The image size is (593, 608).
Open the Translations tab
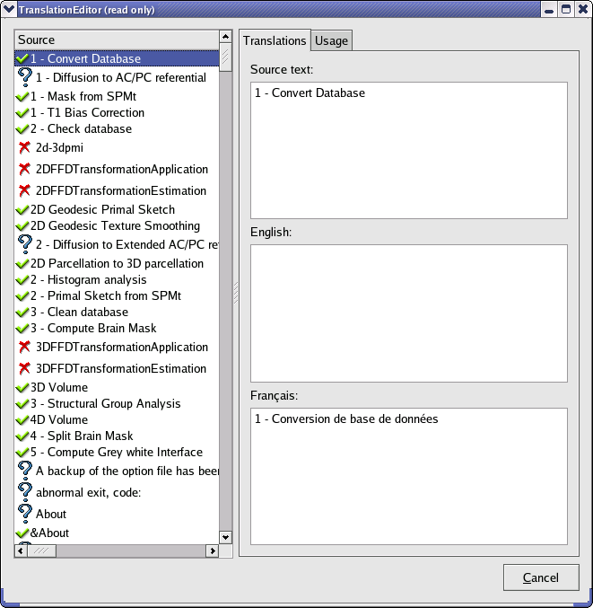click(275, 40)
